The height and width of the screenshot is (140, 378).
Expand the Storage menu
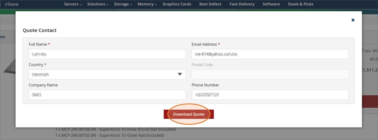[123, 4]
